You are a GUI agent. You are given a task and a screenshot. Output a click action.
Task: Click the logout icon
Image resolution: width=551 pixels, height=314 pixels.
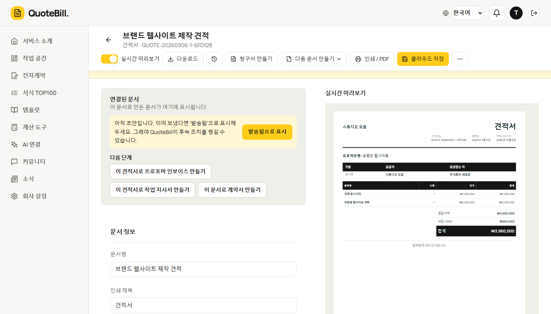point(535,13)
